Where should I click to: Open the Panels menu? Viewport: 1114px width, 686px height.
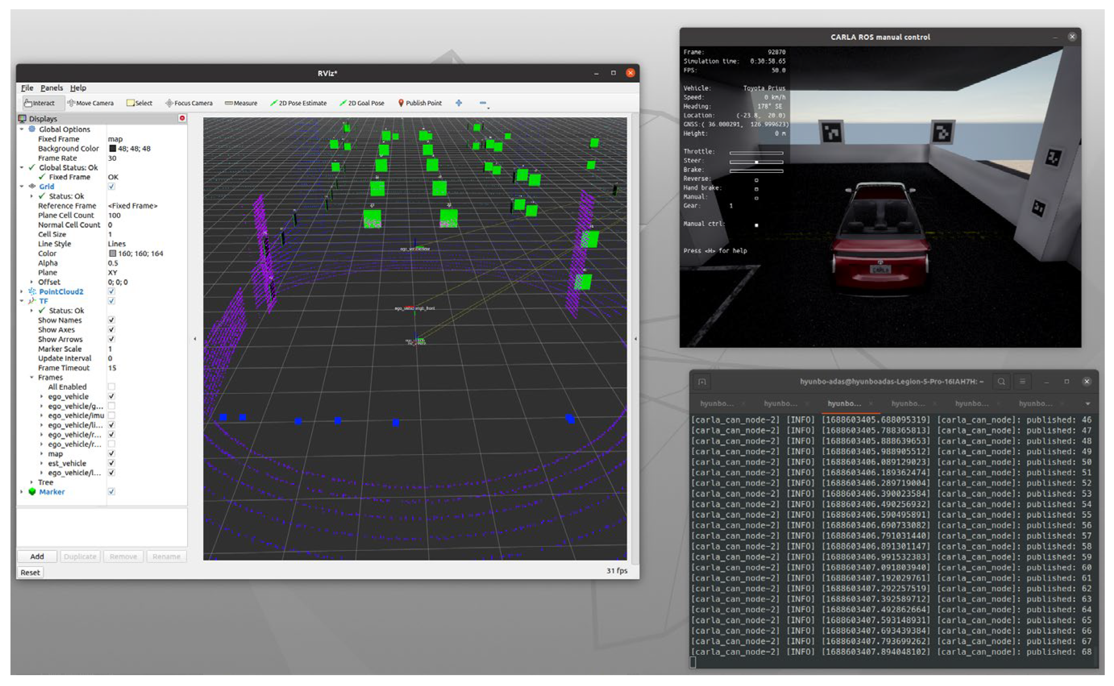[x=51, y=88]
